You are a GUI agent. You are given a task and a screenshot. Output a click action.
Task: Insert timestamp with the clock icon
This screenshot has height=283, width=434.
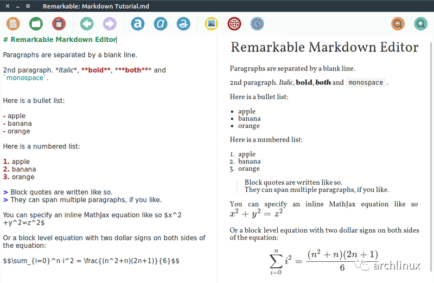coord(257,24)
